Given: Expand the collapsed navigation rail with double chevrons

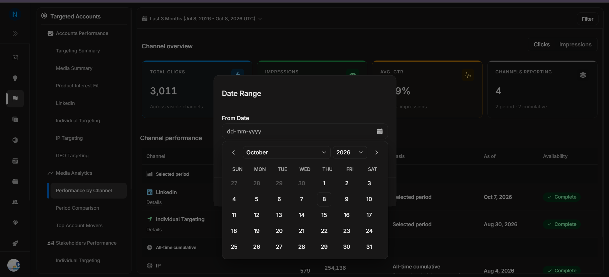Looking at the screenshot, I should coord(15,34).
